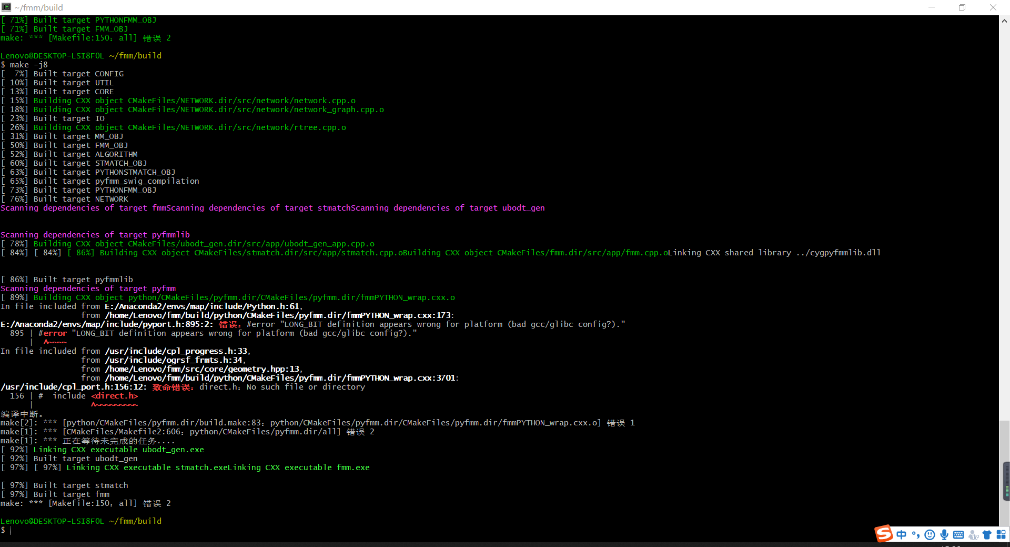Toggle the terminal maximize state
Viewport: 1010px width, 547px height.
point(962,7)
